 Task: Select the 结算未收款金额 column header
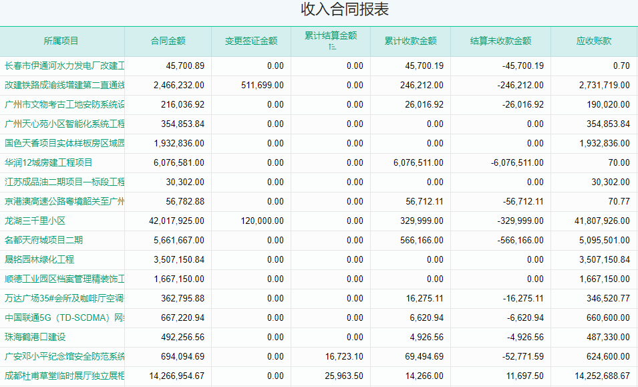[500, 41]
